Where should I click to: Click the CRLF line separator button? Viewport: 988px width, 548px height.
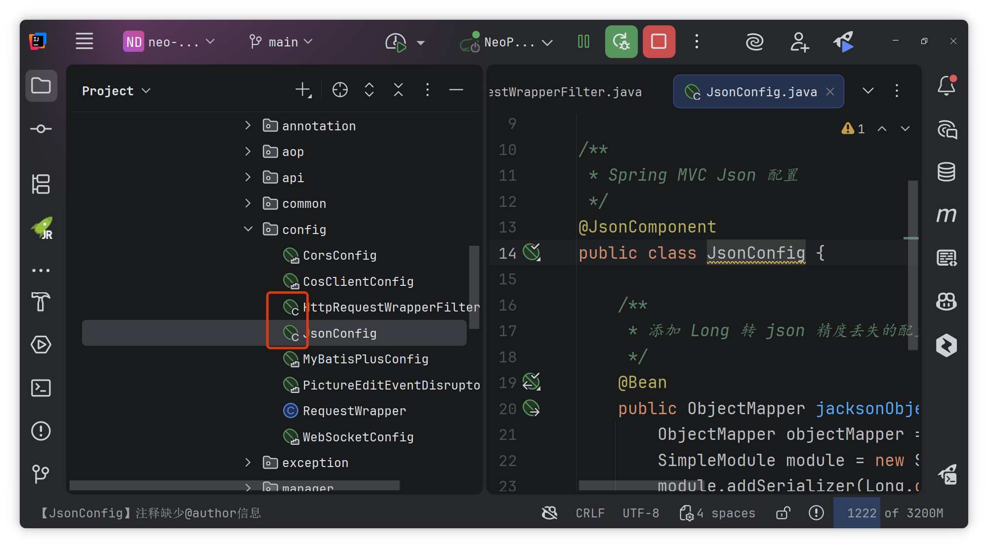pyautogui.click(x=590, y=513)
